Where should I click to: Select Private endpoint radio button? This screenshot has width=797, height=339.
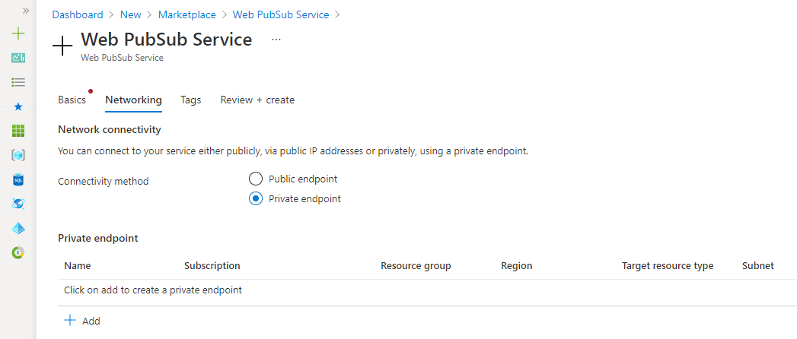coord(256,199)
